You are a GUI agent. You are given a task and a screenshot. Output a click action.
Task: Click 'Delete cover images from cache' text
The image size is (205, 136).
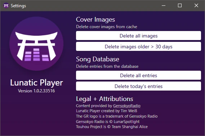[x=107, y=27]
